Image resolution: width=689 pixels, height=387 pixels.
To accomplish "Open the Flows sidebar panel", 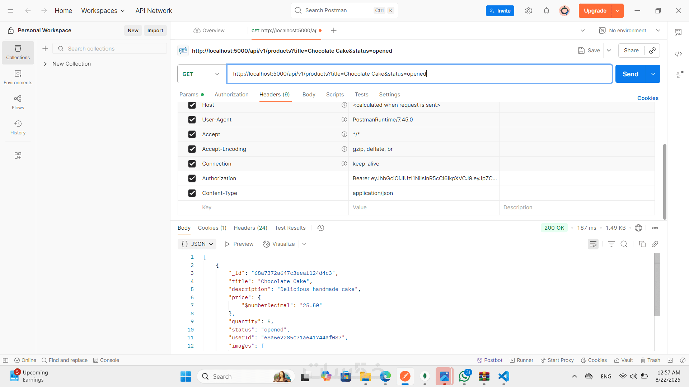I will (x=18, y=102).
